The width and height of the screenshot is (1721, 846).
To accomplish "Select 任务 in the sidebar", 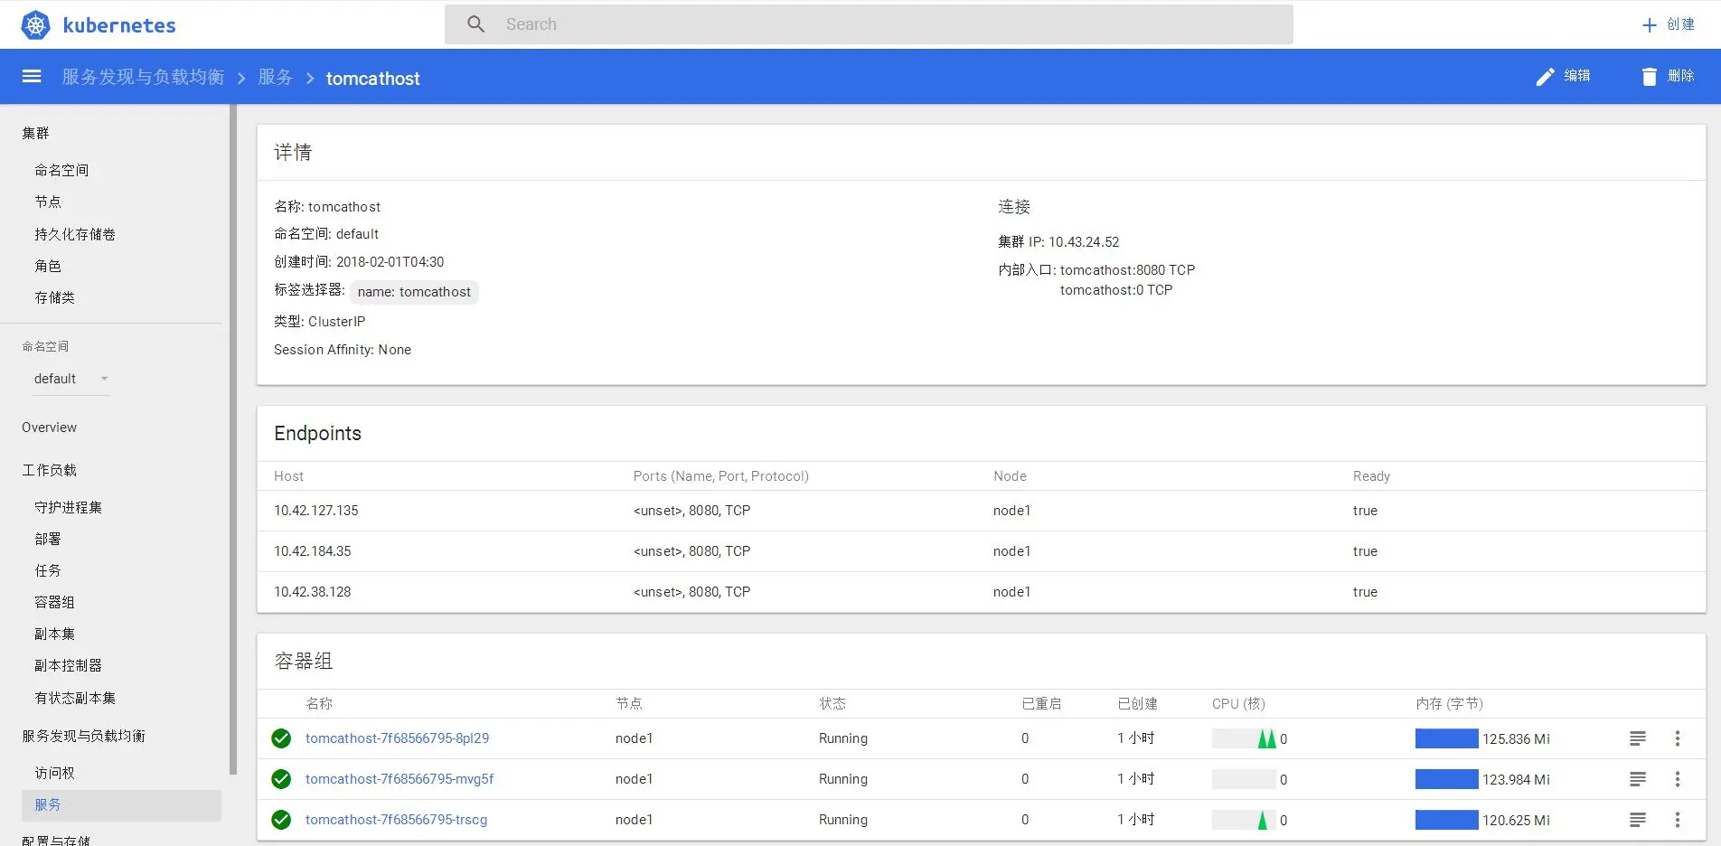I will point(48,570).
